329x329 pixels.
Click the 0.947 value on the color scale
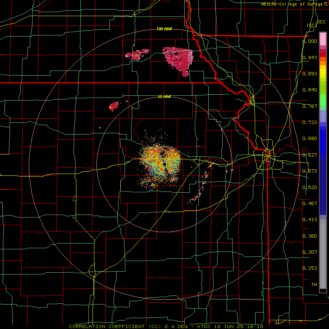point(310,57)
